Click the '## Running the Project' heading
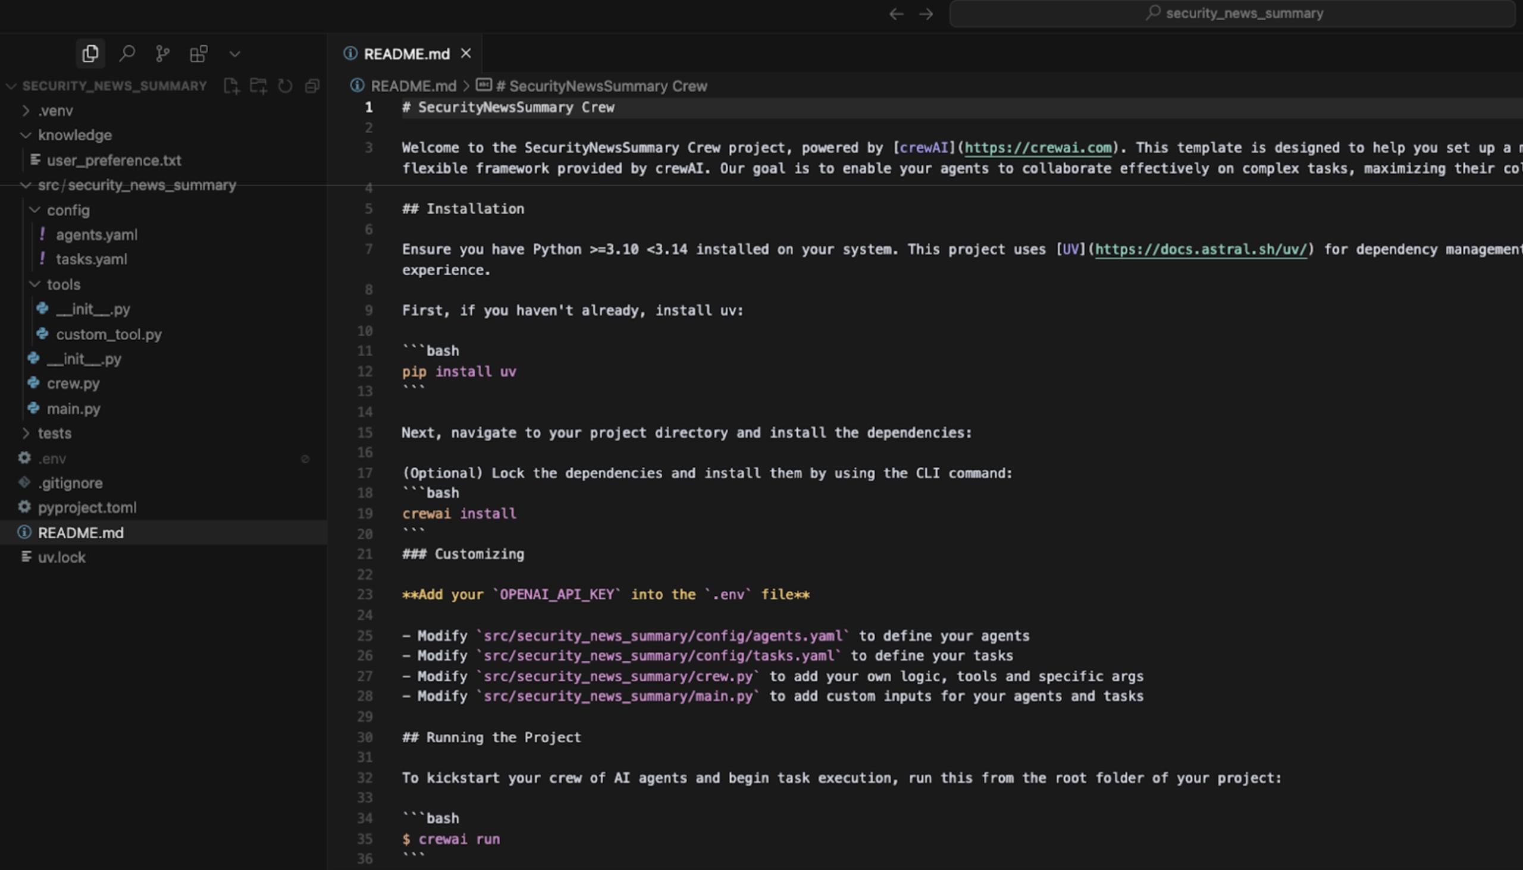This screenshot has height=870, width=1523. click(491, 737)
